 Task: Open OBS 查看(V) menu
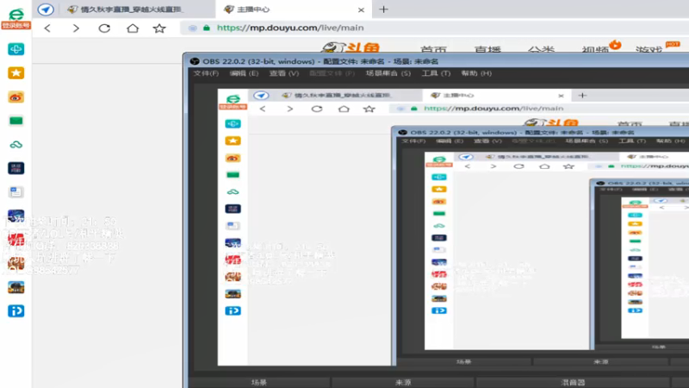(x=284, y=73)
